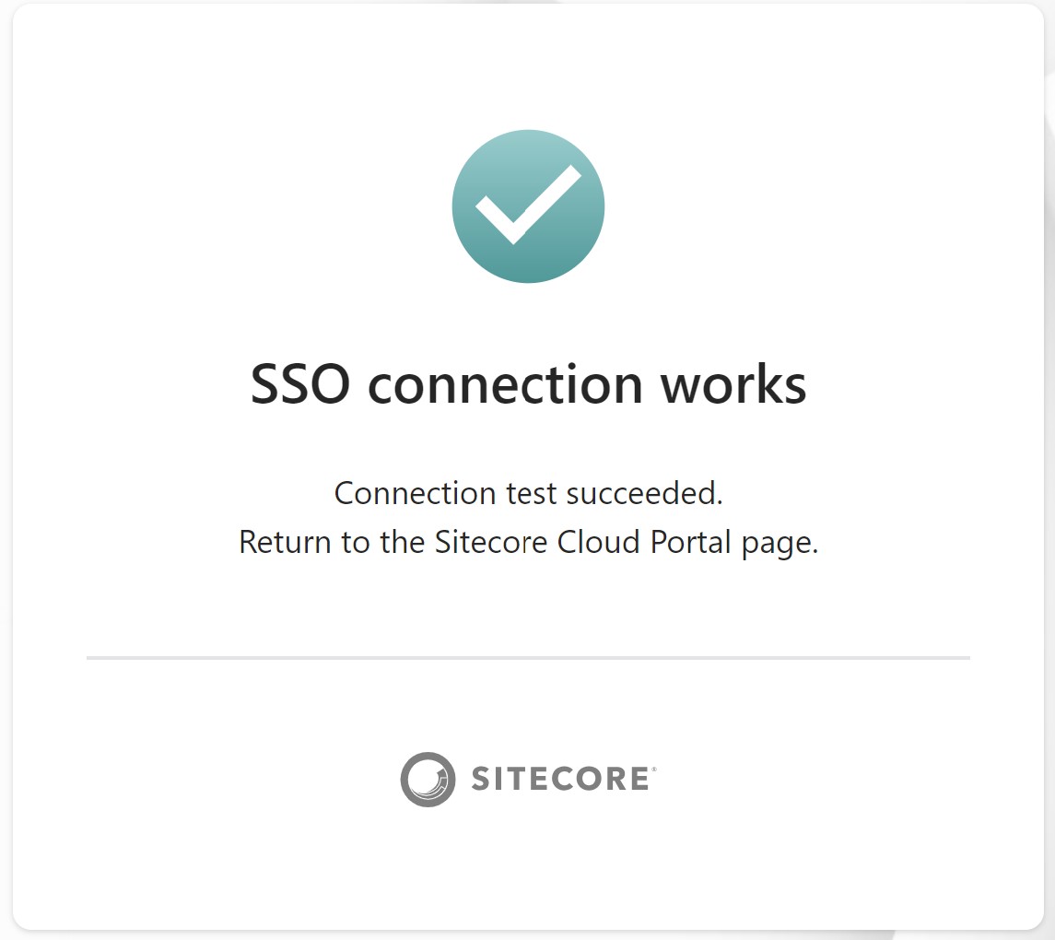Screen dimensions: 1055x940
Task: Click 'Return to the Sitecore Cloud Portal page.' text
Action: (x=528, y=543)
